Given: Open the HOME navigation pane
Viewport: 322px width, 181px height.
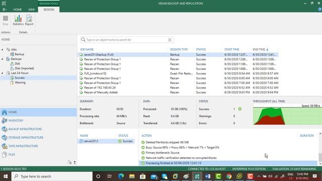Looking at the screenshot, I should point(38,112).
